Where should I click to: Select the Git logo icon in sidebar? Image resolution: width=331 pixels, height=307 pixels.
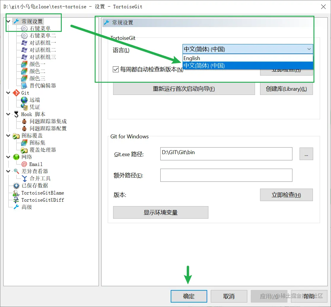tap(17, 93)
